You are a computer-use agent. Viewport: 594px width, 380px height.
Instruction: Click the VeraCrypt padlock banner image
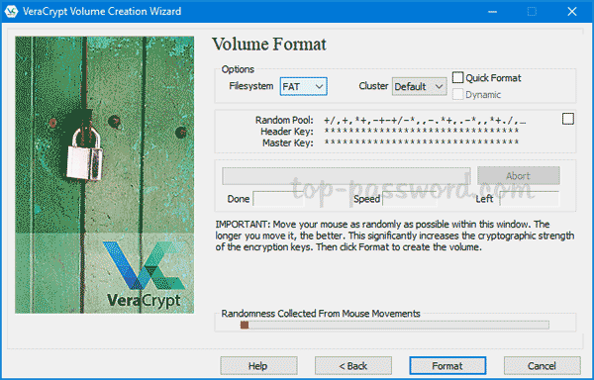click(105, 175)
